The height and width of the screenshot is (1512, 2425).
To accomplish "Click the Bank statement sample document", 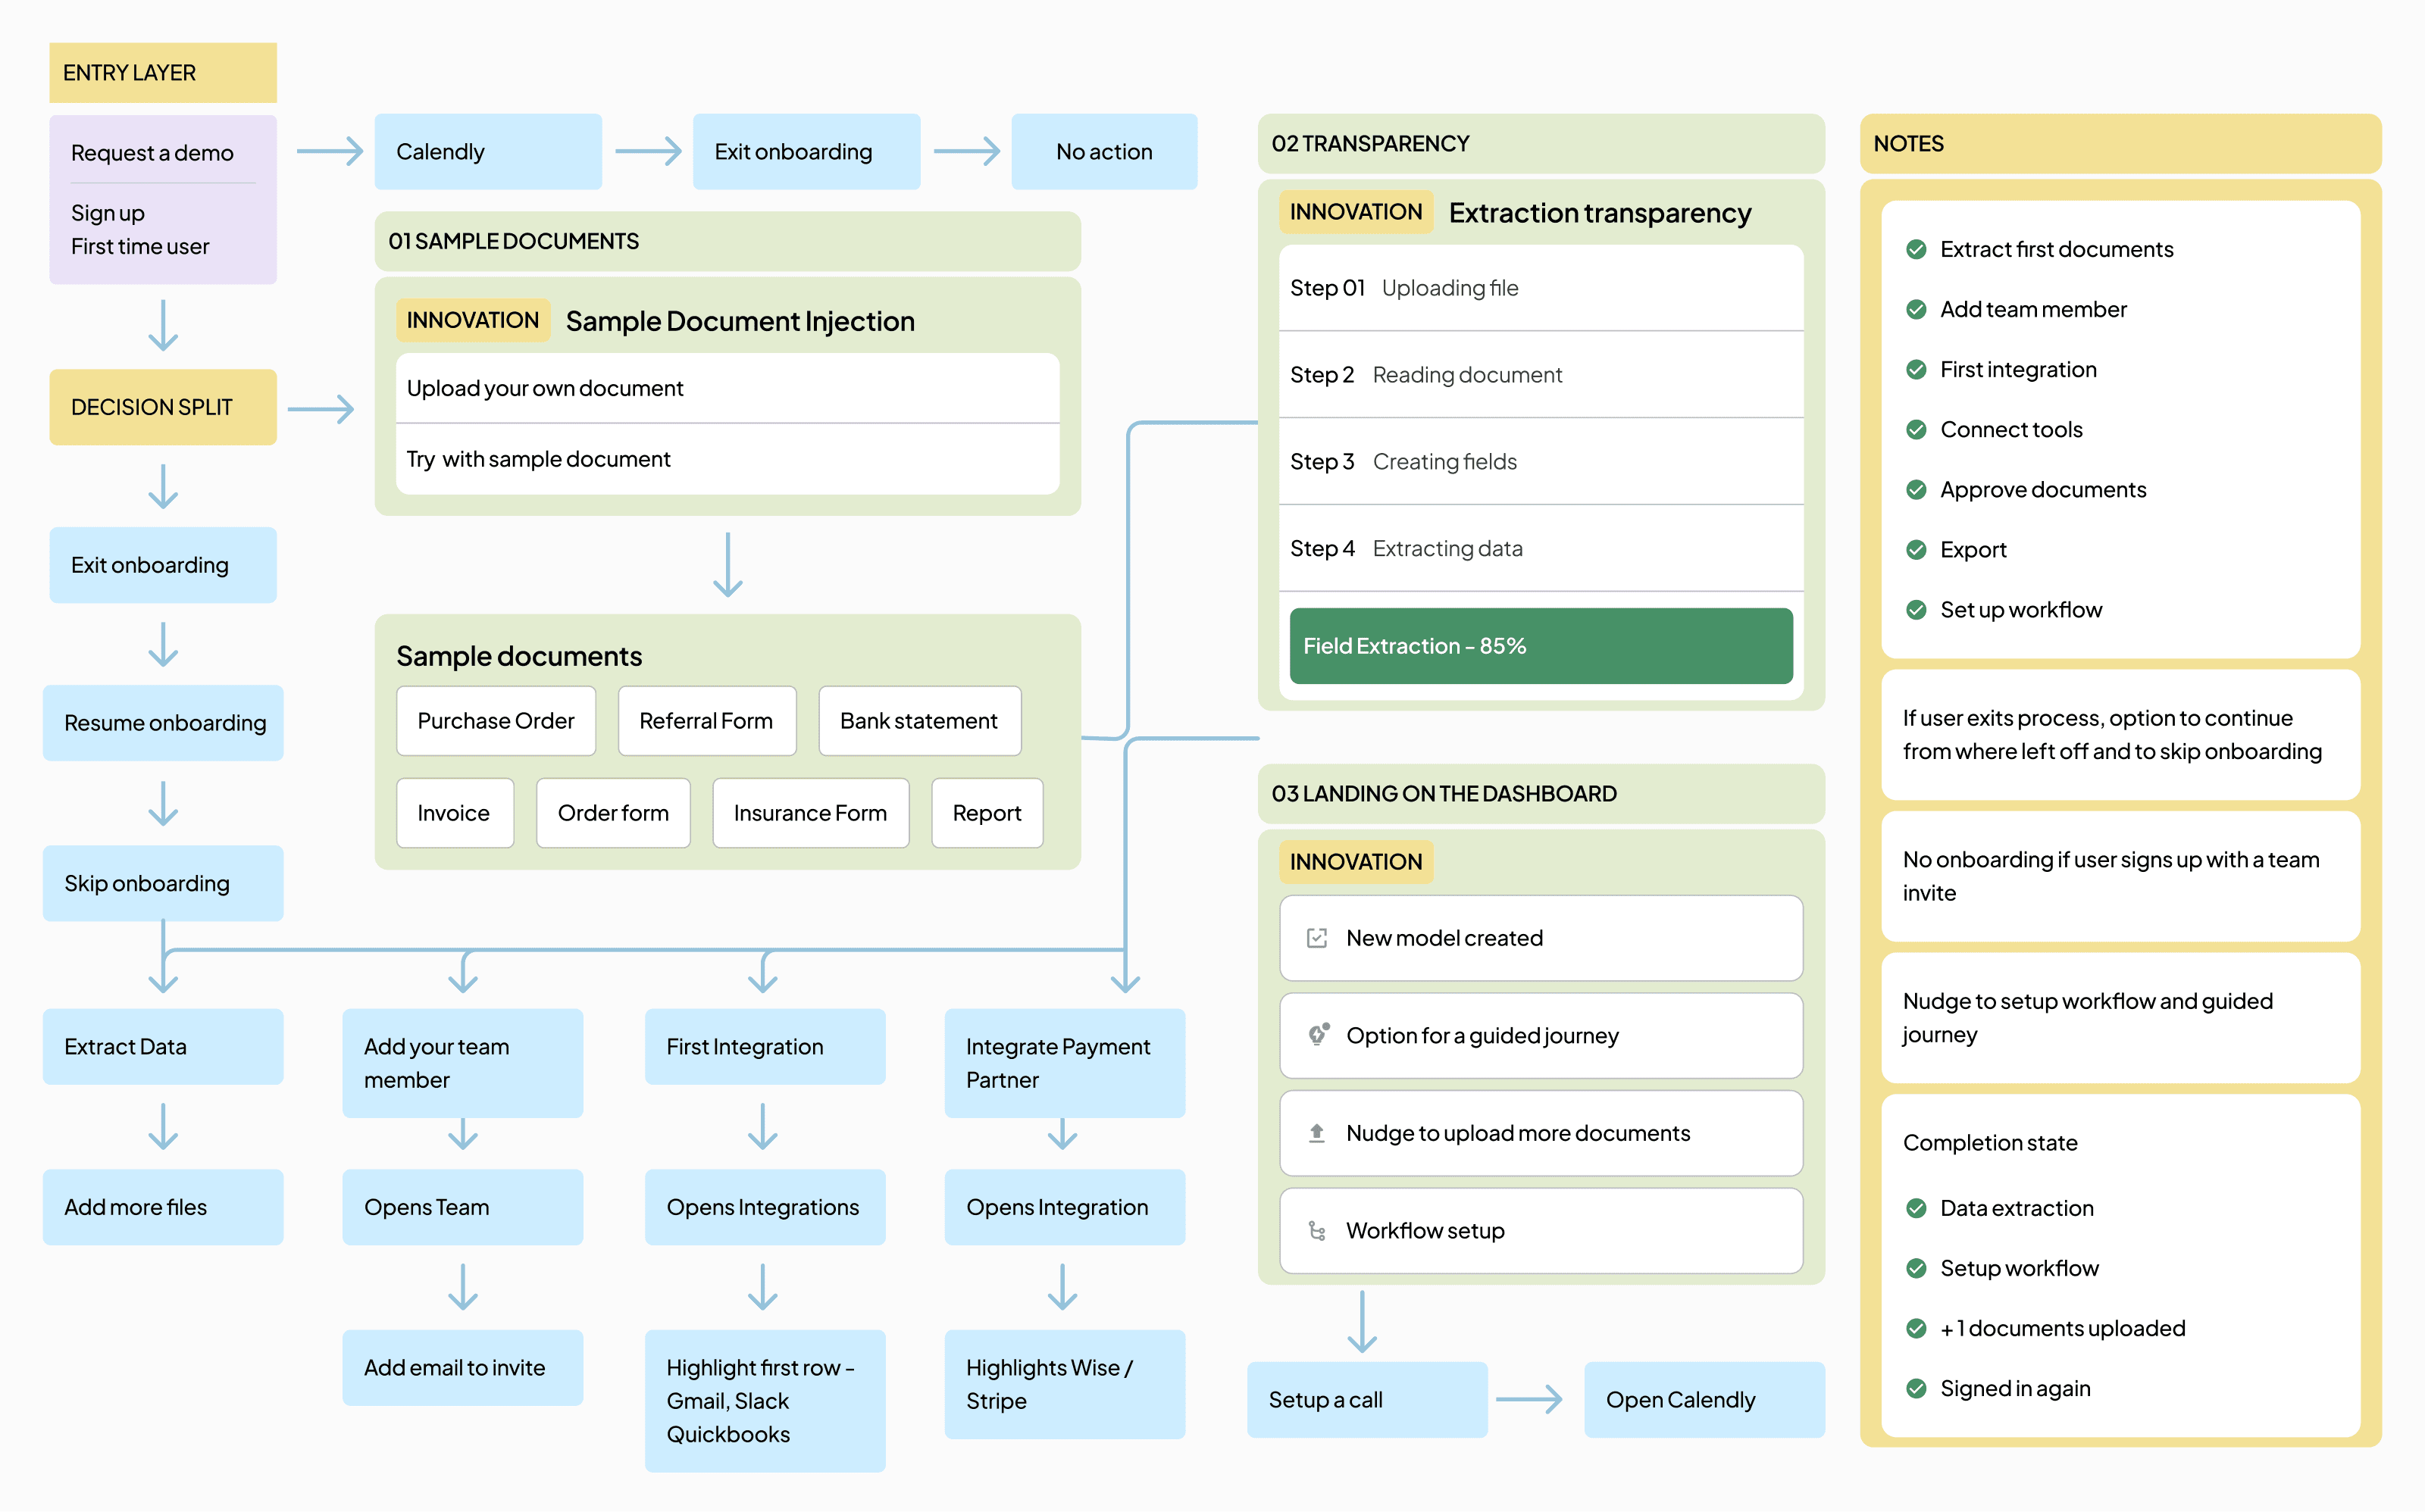I will pos(918,721).
